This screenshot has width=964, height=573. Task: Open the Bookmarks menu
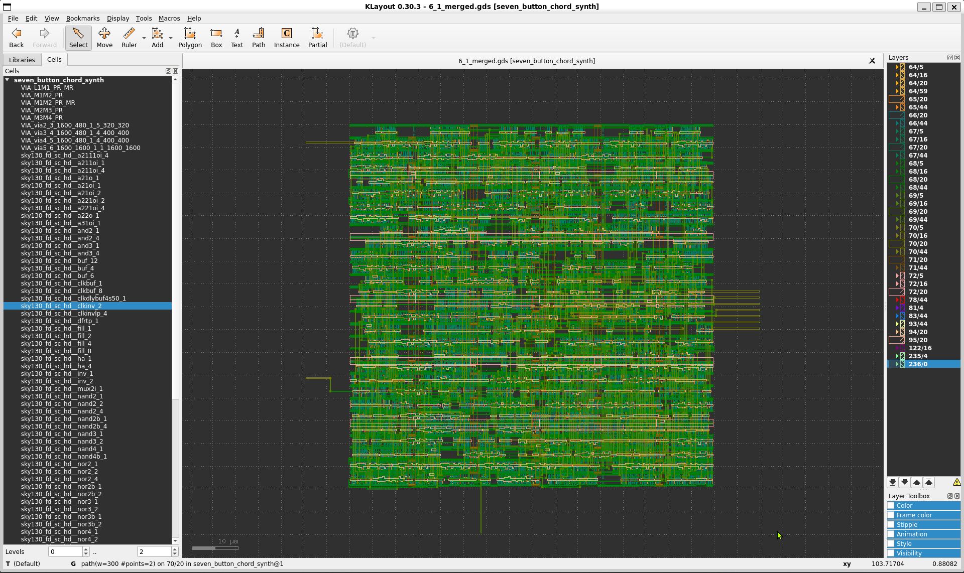click(x=83, y=18)
